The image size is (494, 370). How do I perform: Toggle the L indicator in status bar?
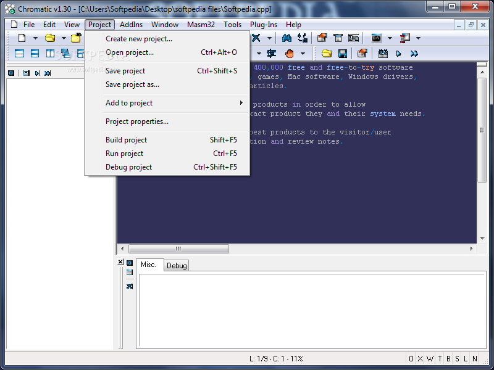(466, 359)
